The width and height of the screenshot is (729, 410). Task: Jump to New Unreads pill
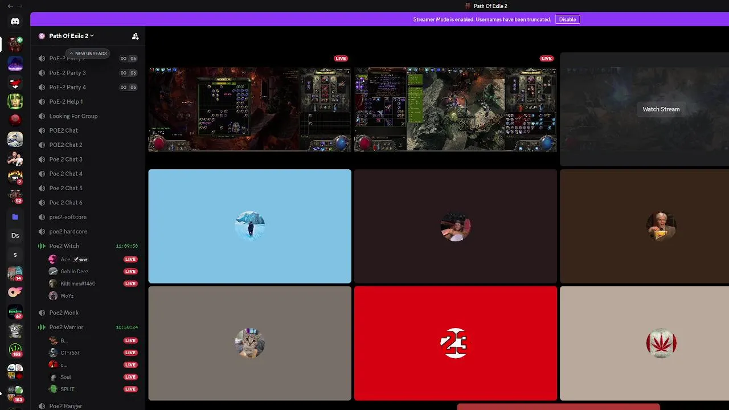pos(88,54)
